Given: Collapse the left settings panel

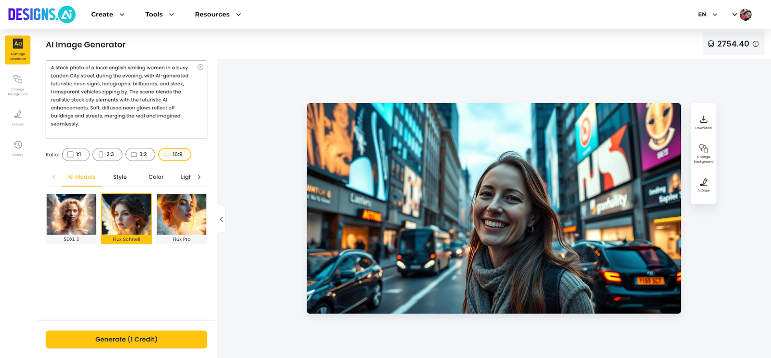Looking at the screenshot, I should coord(221,220).
